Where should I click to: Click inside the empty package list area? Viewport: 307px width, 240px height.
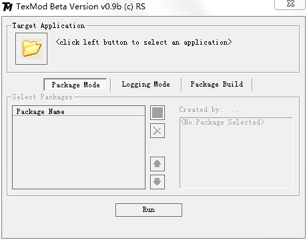79,152
